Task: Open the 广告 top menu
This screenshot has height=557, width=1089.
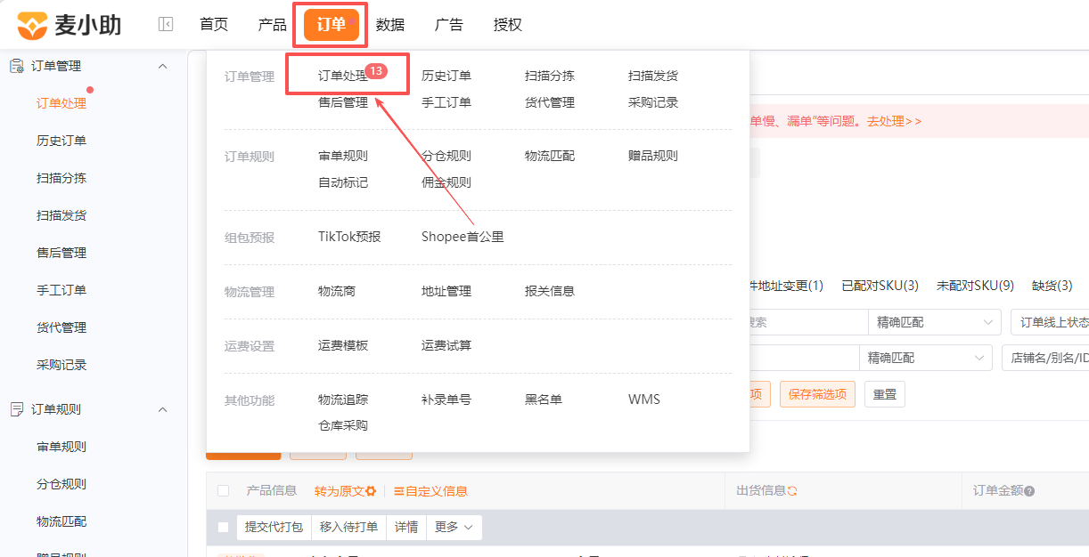Action: 449,25
